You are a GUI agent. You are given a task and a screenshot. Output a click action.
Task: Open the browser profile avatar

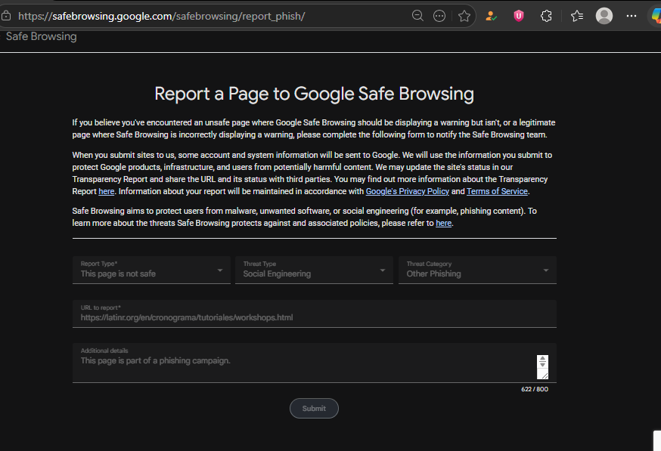pyautogui.click(x=604, y=16)
